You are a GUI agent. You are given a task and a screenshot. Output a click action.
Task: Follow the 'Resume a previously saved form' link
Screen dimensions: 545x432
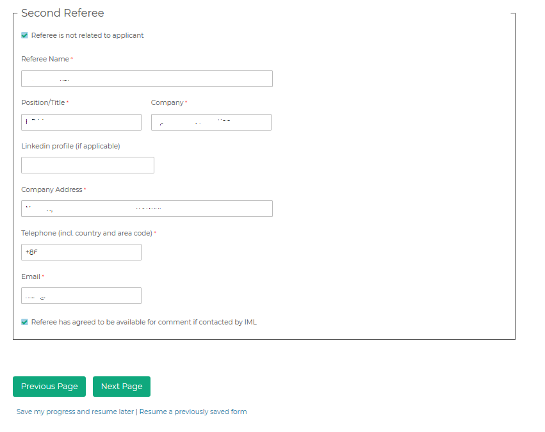[x=193, y=412]
